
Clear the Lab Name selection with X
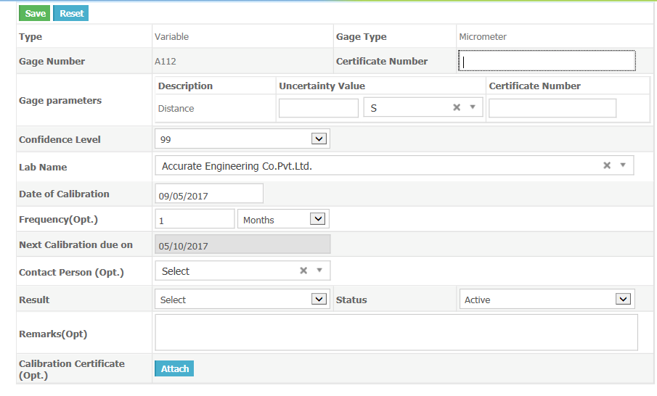coord(607,165)
